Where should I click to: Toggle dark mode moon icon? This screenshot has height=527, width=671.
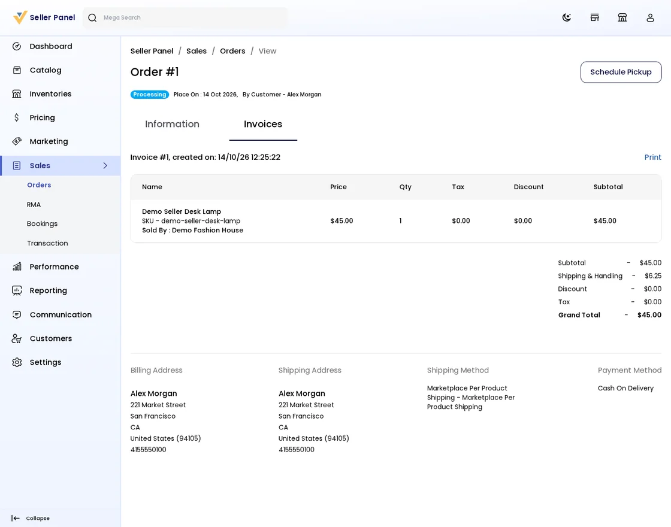pos(567,17)
